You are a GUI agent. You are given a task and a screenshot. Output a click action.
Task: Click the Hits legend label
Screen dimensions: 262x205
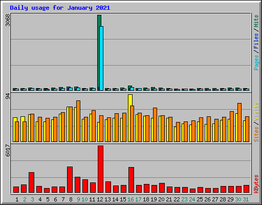[x=256, y=21]
